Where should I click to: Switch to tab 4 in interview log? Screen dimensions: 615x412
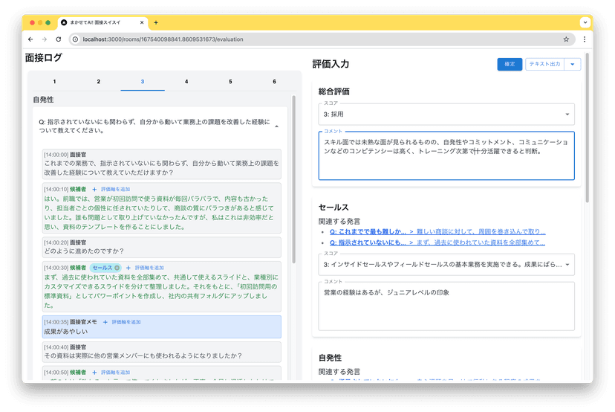coord(186,81)
